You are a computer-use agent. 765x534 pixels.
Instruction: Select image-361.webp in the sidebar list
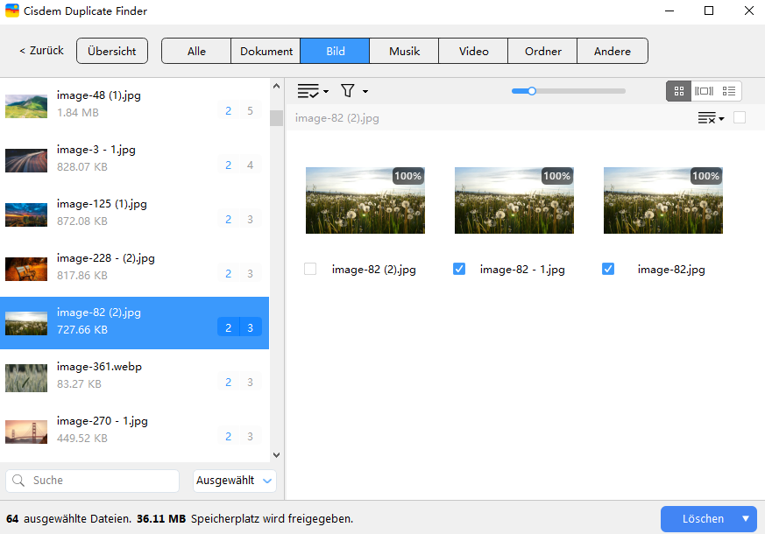(131, 375)
